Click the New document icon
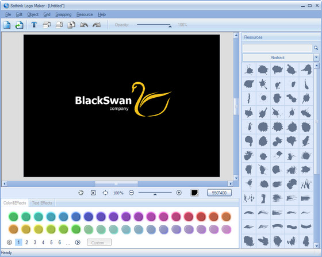The width and height of the screenshot is (322, 257). 7,25
